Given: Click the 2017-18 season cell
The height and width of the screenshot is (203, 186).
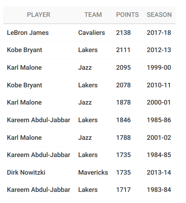Looking at the screenshot, I should point(159,33).
